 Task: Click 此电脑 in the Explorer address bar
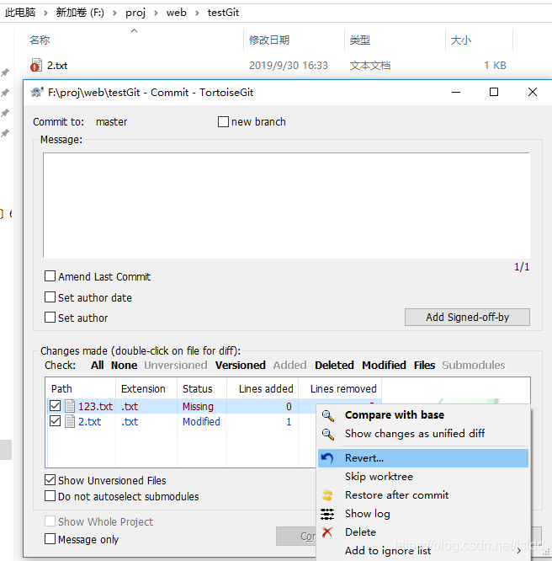[x=20, y=13]
